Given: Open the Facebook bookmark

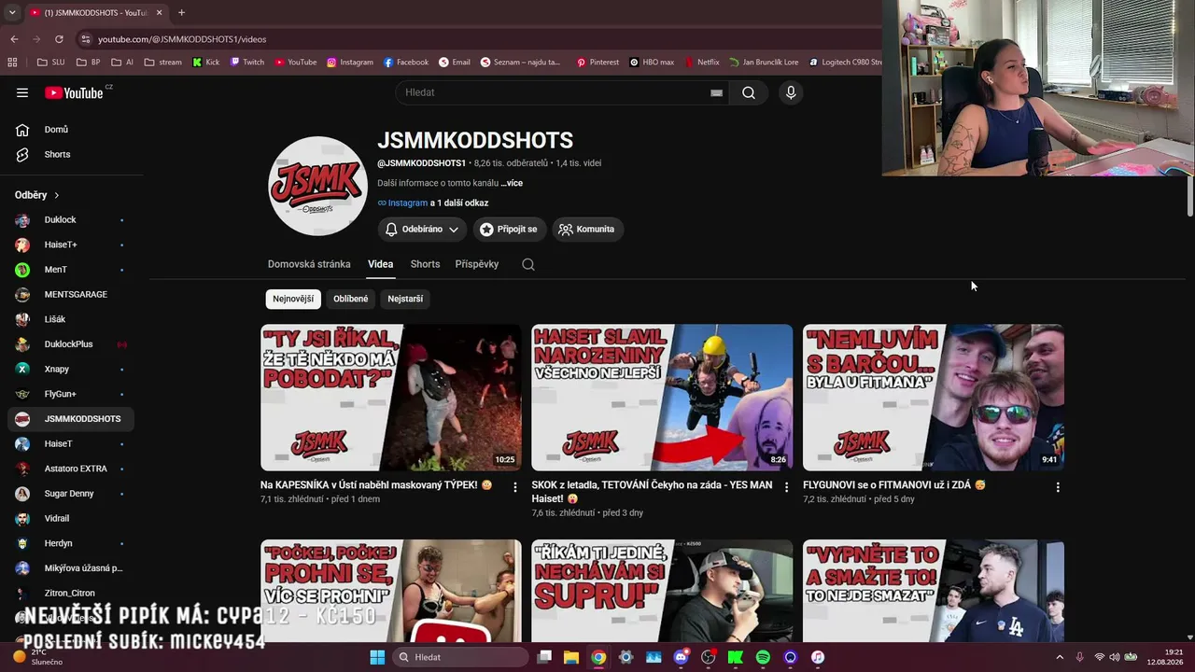Looking at the screenshot, I should click(406, 63).
